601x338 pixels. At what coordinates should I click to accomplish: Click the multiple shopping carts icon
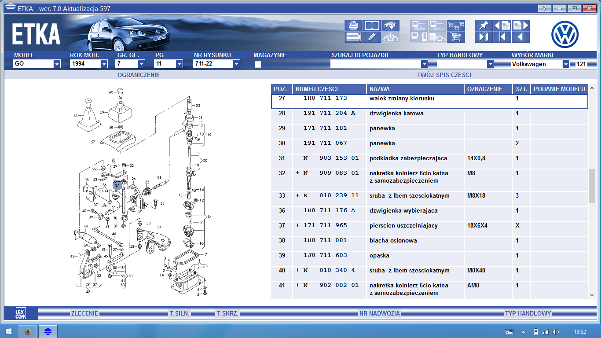456,26
